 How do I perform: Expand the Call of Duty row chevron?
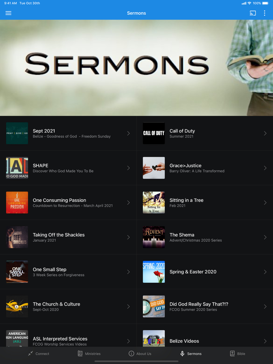point(265,133)
